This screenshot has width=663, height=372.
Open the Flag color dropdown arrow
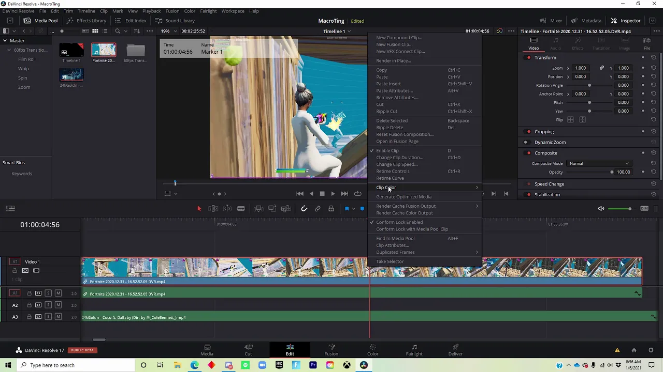(353, 209)
